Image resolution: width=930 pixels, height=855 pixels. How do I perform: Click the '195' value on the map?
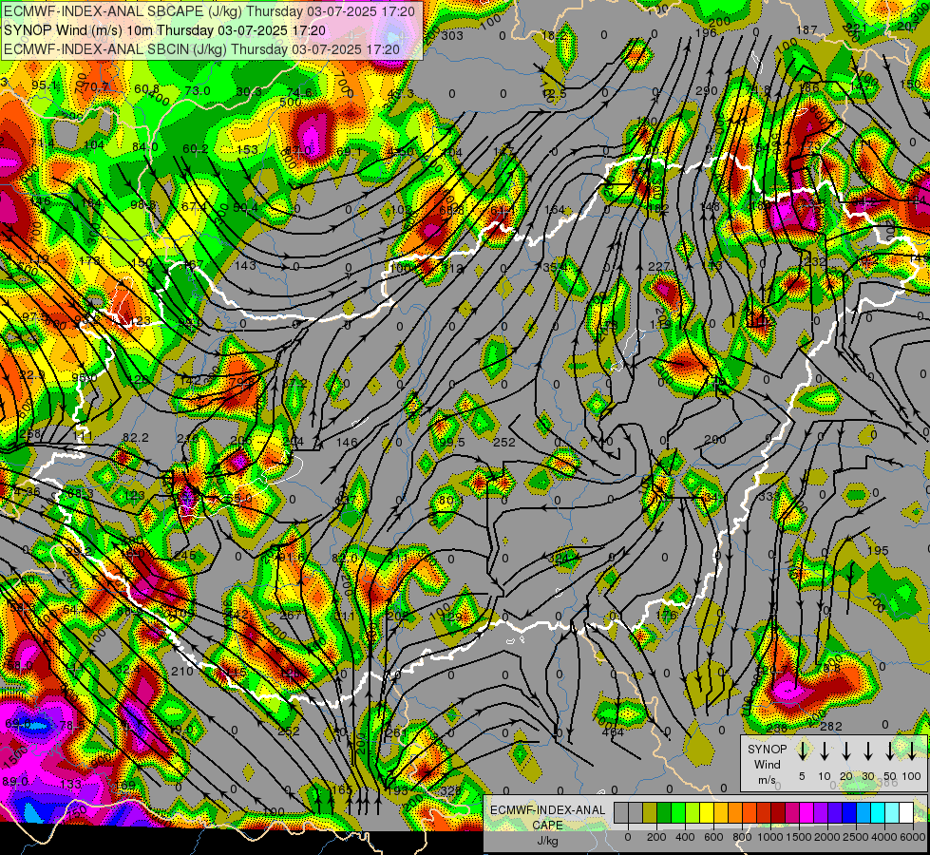click(878, 551)
